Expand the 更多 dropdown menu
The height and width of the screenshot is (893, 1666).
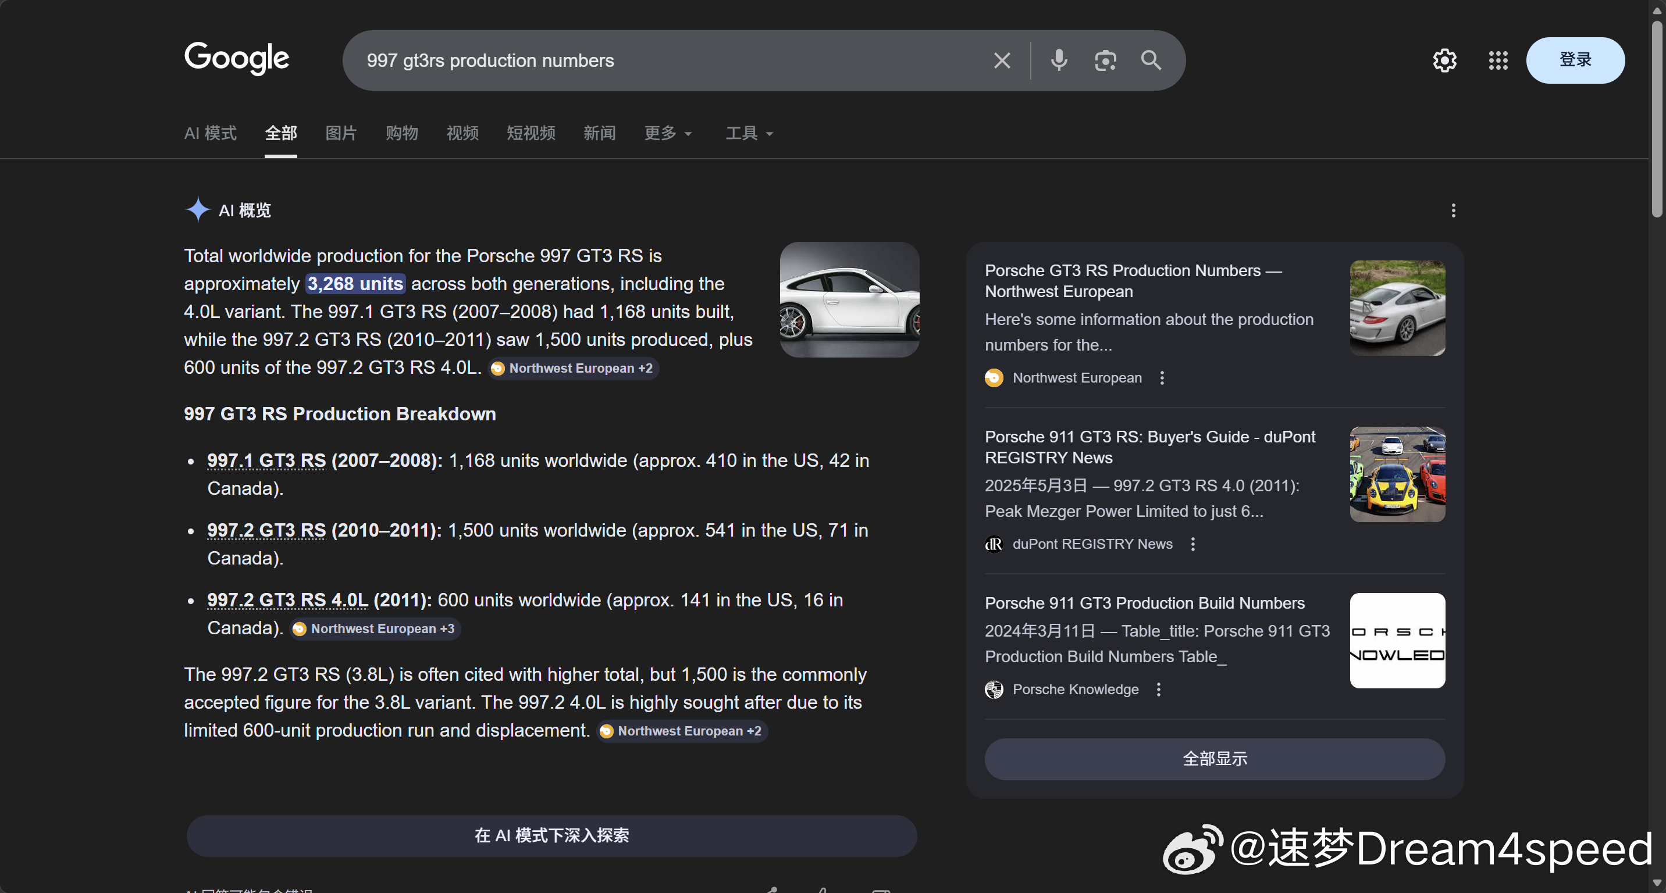[668, 133]
